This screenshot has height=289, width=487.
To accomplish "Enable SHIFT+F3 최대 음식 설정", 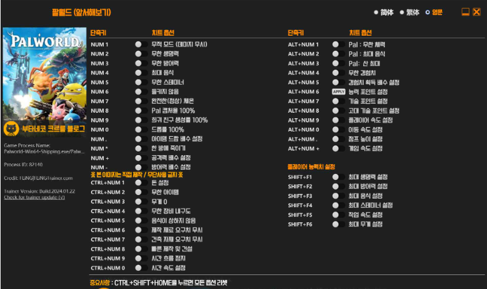I will (339, 196).
